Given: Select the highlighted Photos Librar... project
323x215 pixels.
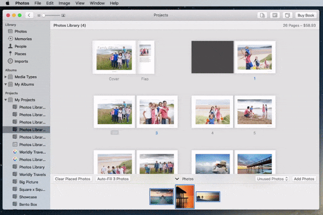Looking at the screenshot, I should [x=26, y=130].
